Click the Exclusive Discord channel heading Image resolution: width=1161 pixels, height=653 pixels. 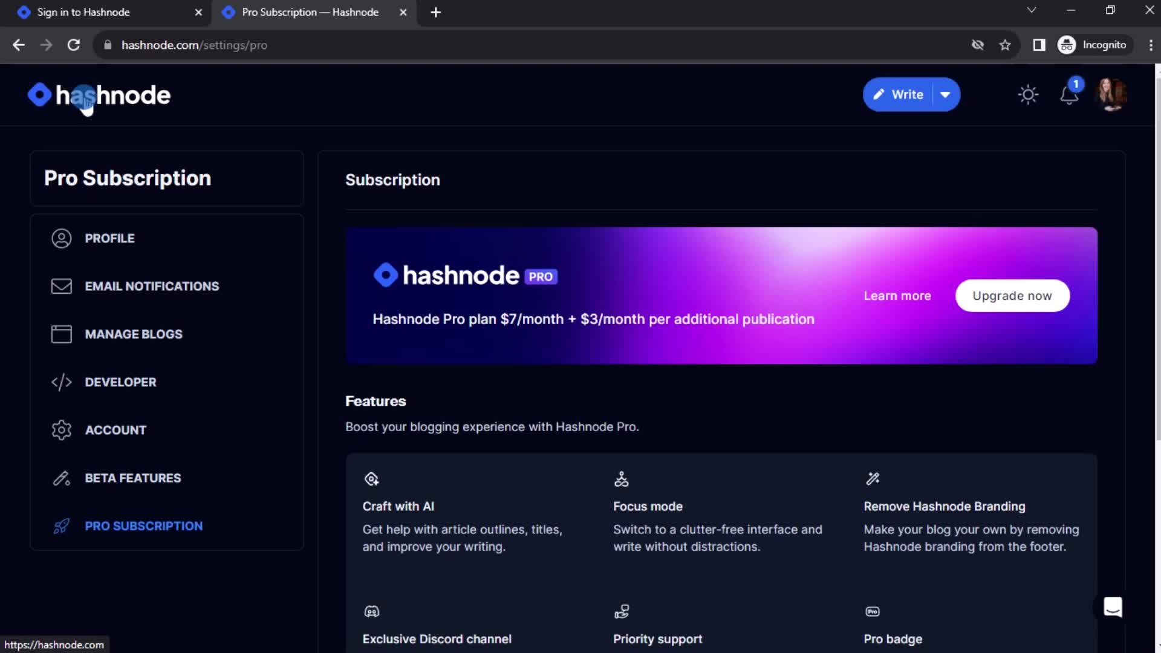point(437,639)
